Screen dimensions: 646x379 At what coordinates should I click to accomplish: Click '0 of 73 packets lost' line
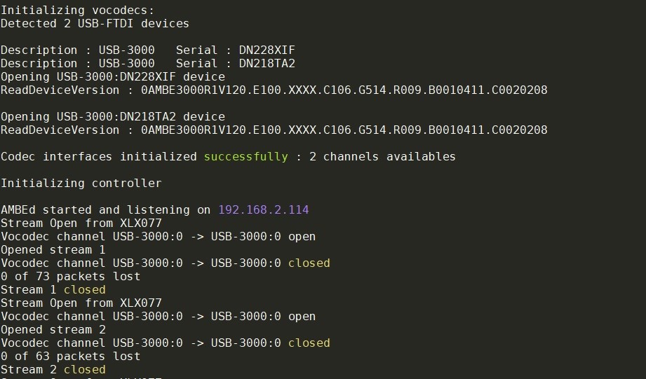tap(70, 277)
